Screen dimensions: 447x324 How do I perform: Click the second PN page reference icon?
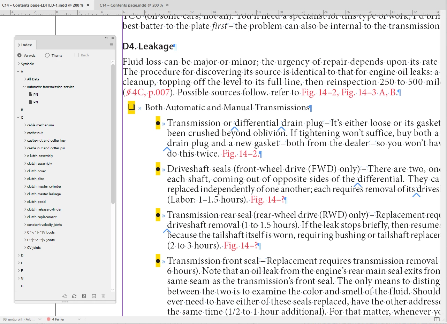pyautogui.click(x=31, y=102)
